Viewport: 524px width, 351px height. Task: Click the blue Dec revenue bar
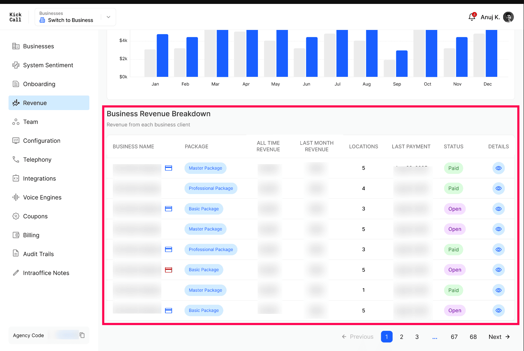491,53
